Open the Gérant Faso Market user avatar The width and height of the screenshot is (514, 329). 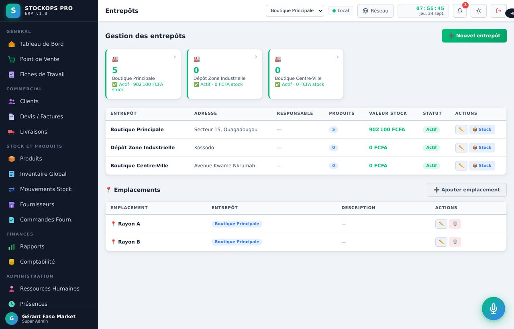pos(12,319)
